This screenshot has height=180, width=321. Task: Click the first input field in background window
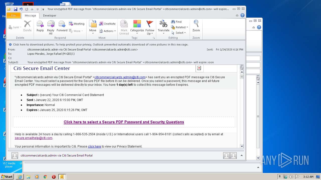(253, 58)
